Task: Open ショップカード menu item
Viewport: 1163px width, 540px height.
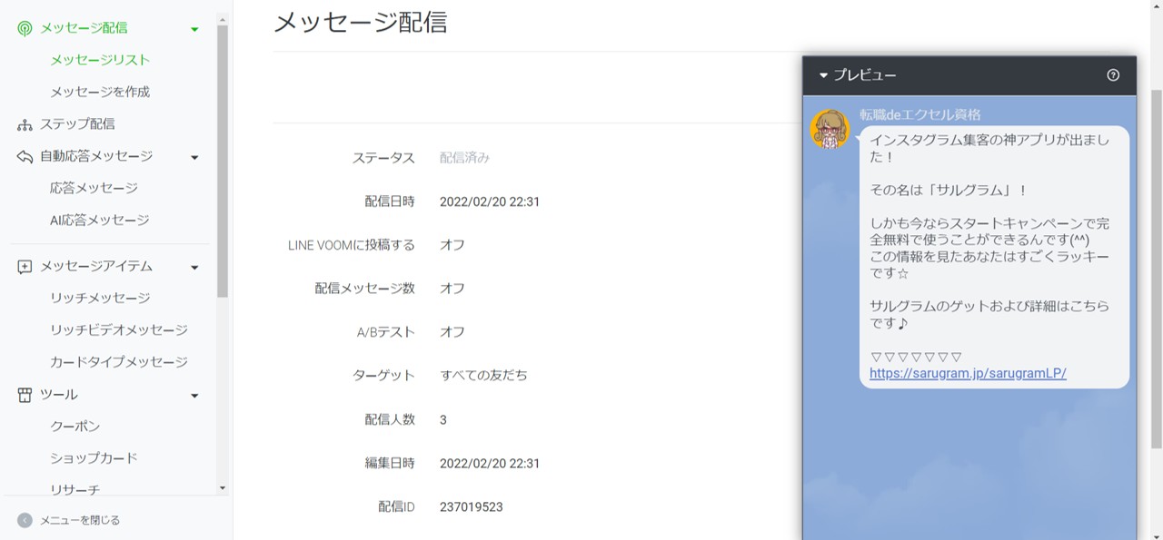Action: tap(94, 457)
